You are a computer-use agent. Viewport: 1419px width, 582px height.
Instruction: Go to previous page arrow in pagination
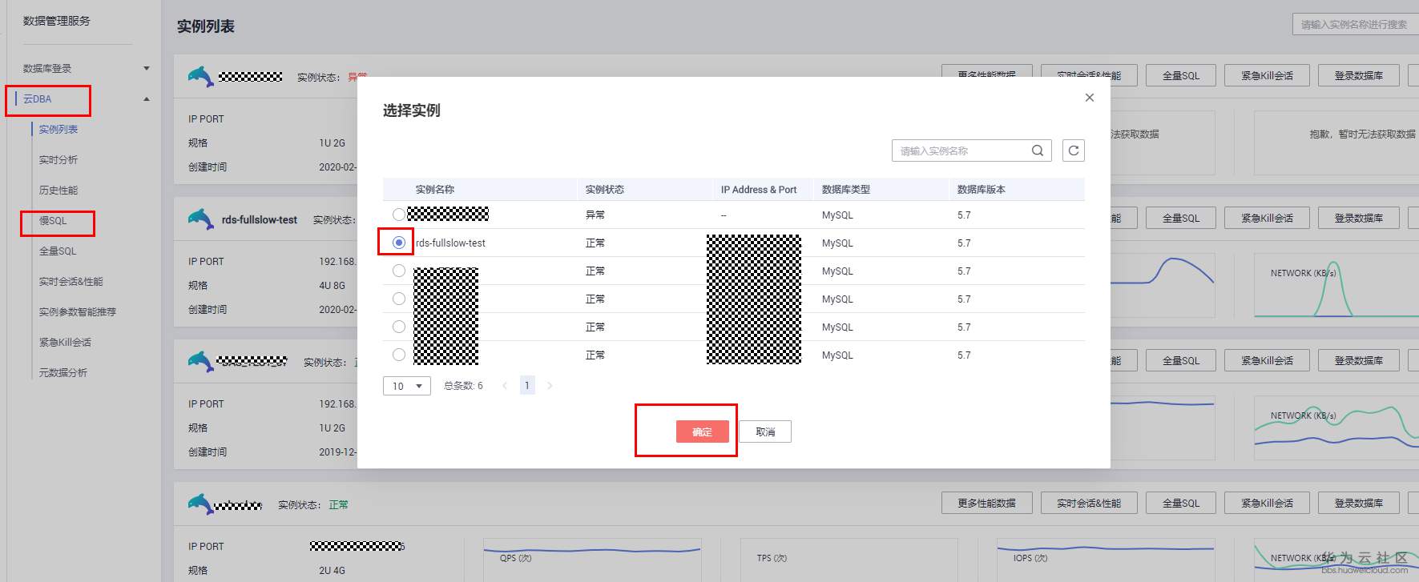505,386
